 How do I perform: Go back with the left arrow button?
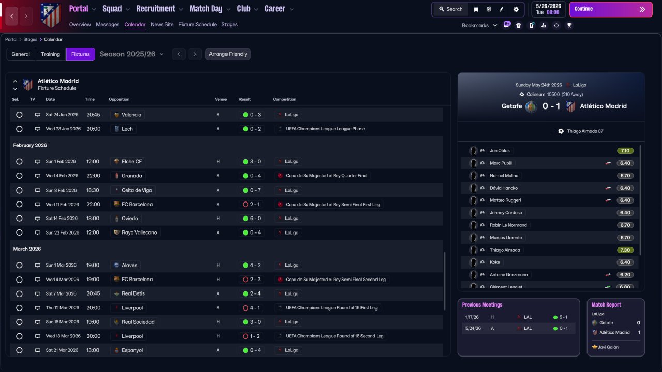point(12,16)
